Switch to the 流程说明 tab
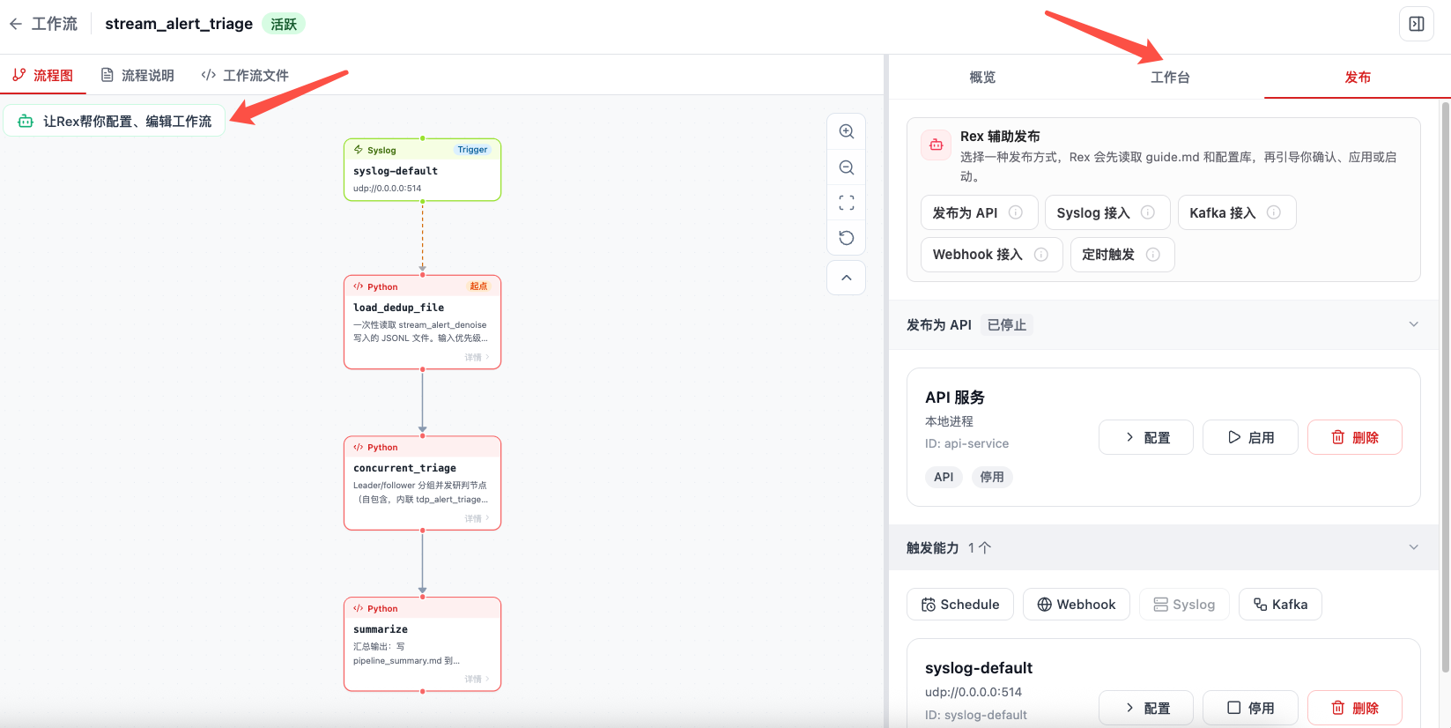Image resolution: width=1451 pixels, height=728 pixels. tap(137, 75)
